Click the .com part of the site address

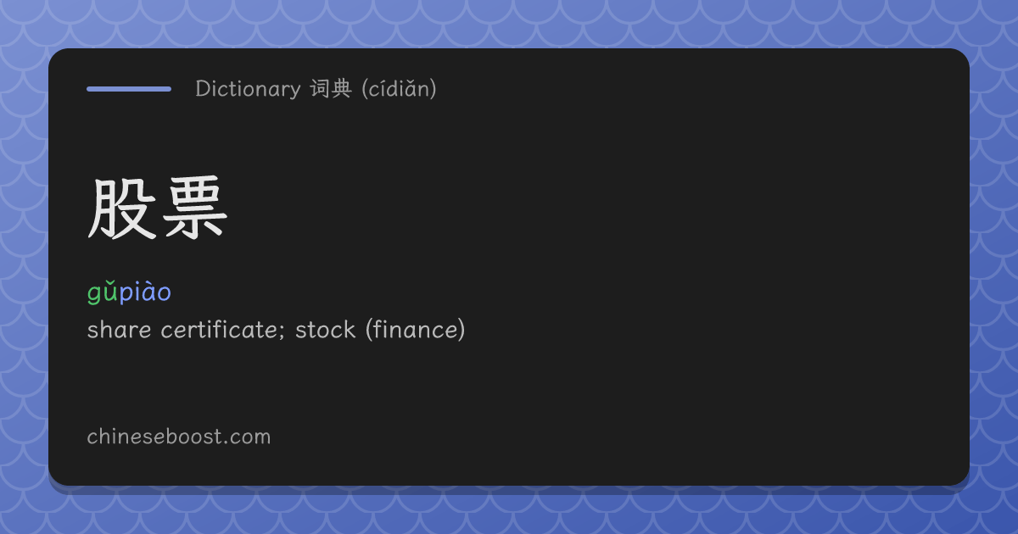249,438
